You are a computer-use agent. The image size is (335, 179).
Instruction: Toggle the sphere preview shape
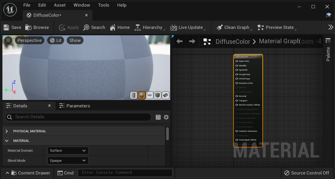pyautogui.click(x=142, y=95)
